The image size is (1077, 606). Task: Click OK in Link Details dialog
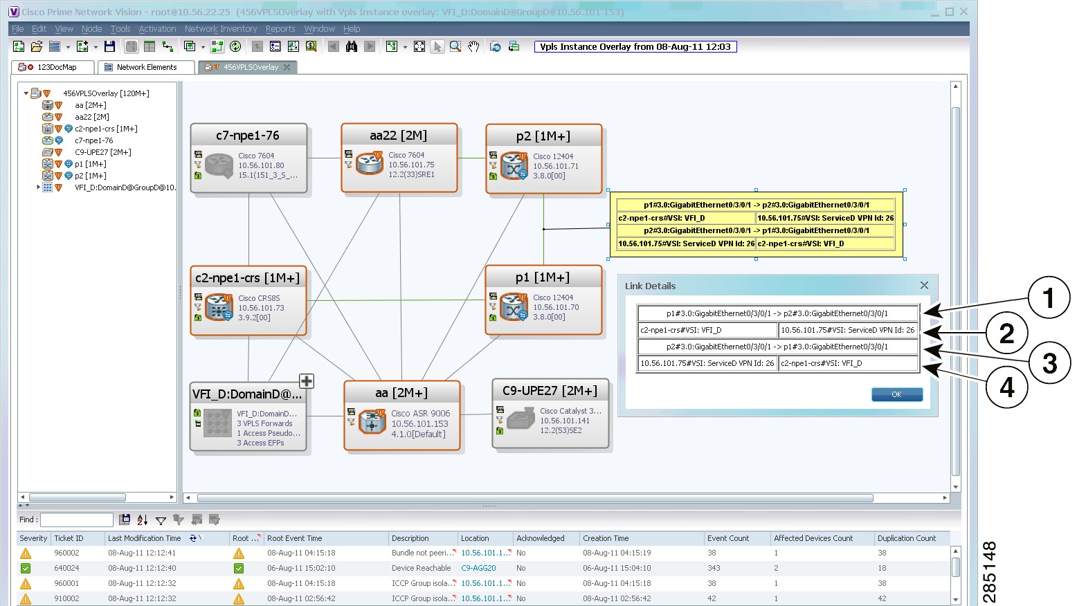coord(897,394)
